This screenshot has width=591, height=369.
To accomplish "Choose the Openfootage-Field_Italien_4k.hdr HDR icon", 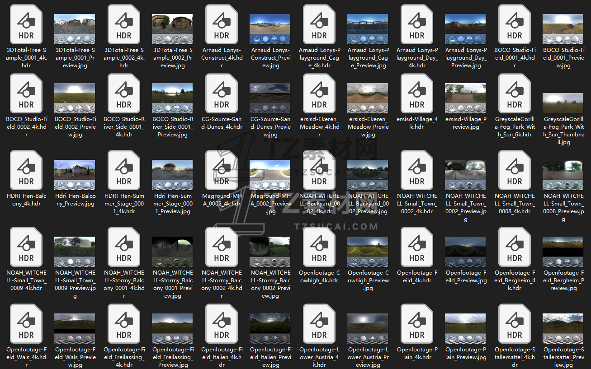I will click(222, 324).
